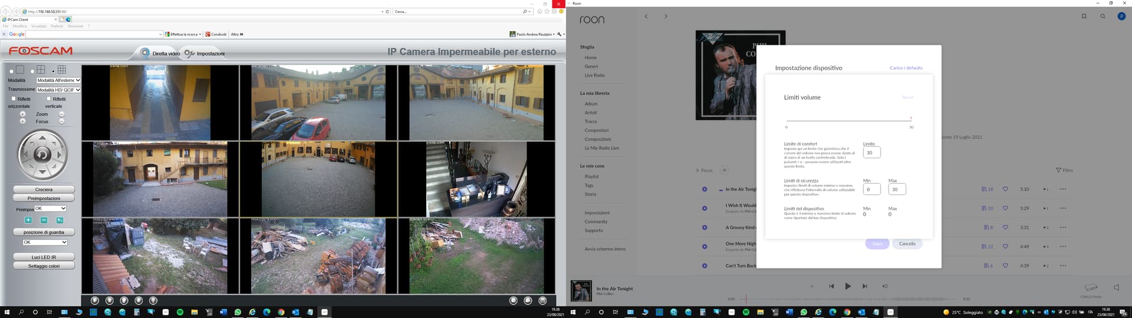Screen dimensions: 1132x318
Task: Select the center camera feed thumbnail
Action: pos(318,179)
